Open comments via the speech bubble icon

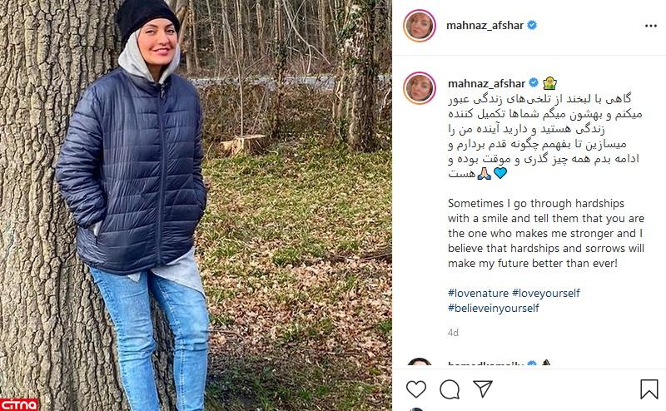(450, 389)
